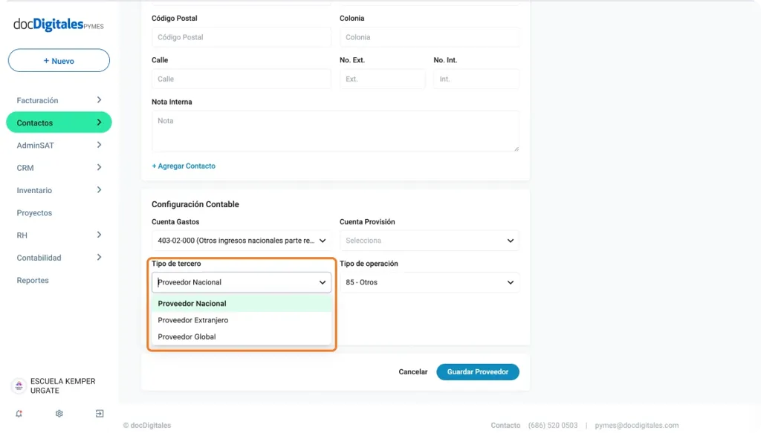Expand the Facturación sidebar chevron
This screenshot has height=433, width=761.
click(99, 100)
